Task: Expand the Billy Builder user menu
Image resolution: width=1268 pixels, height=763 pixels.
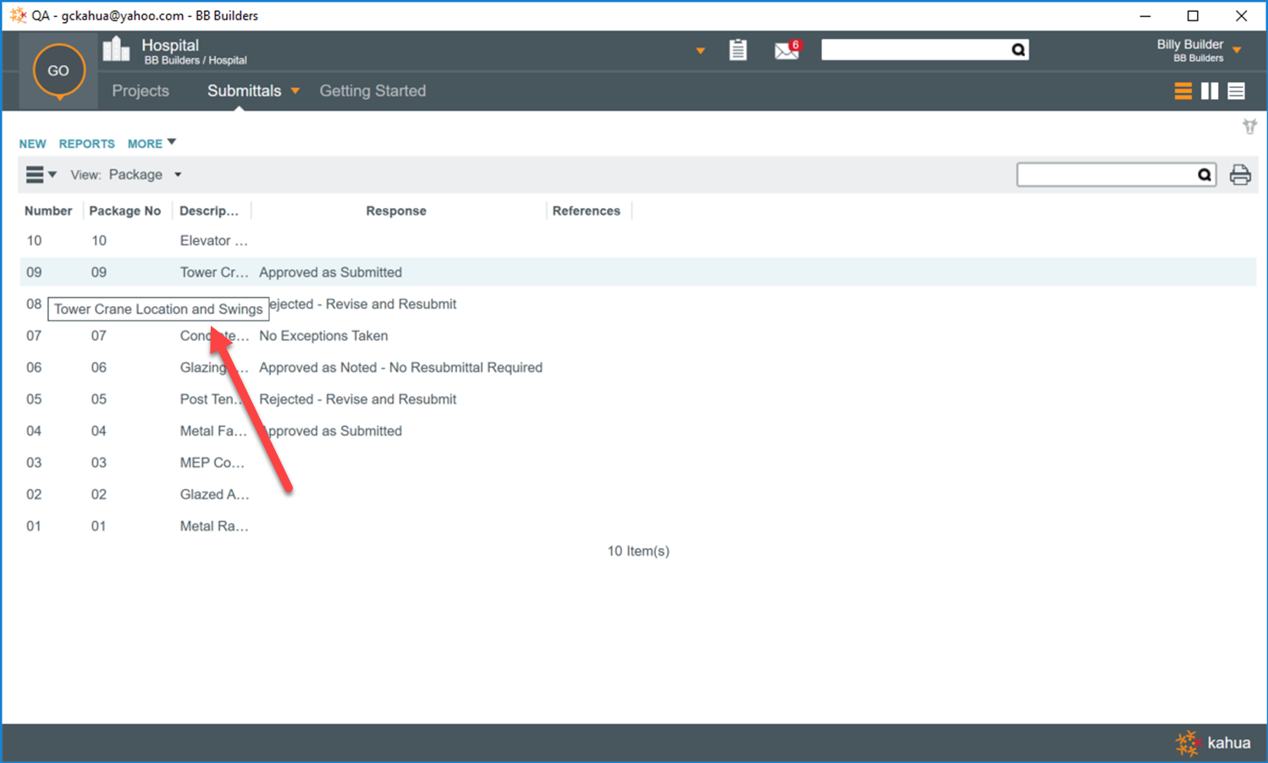Action: (1237, 50)
